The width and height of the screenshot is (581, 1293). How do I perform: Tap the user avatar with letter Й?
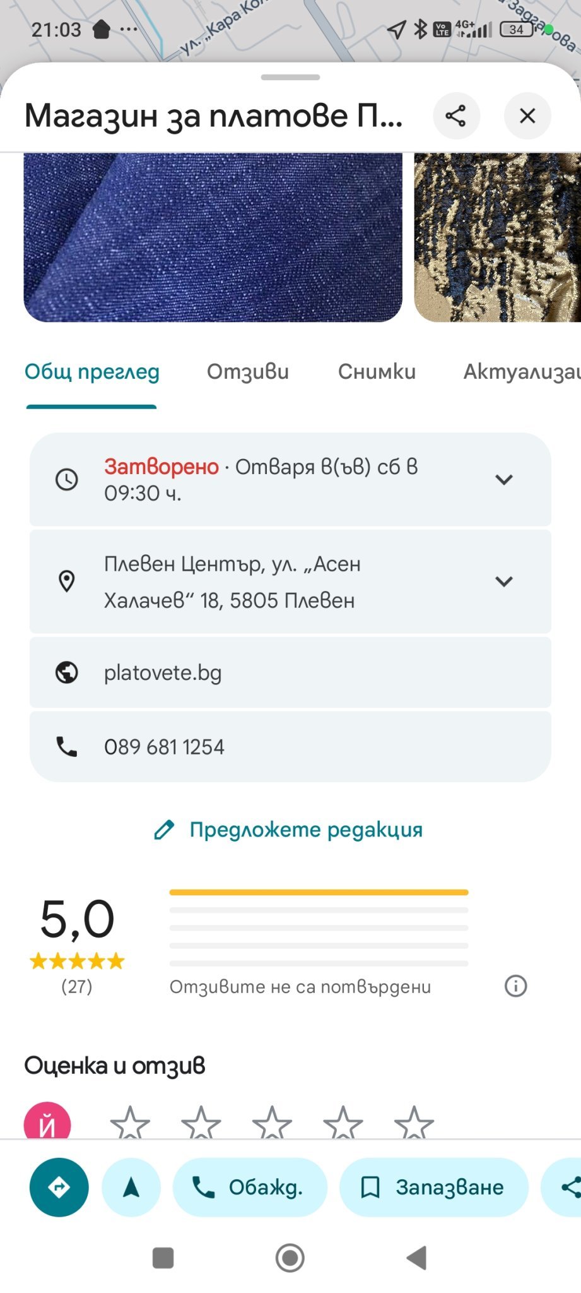click(47, 1124)
